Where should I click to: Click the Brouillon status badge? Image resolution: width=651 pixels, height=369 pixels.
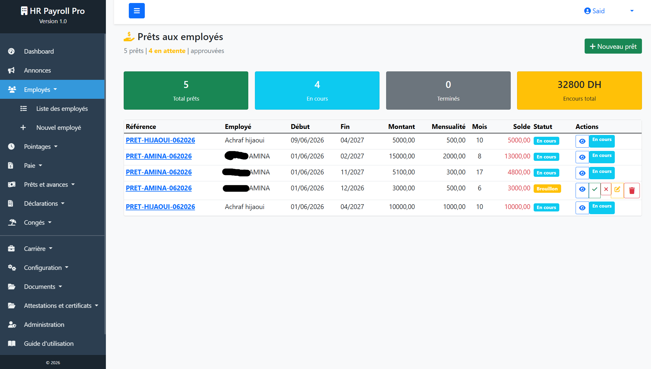pos(547,189)
